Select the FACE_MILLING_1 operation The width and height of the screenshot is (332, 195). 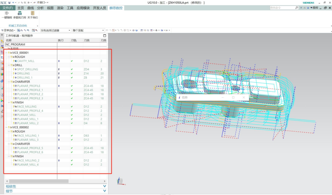tap(28, 136)
